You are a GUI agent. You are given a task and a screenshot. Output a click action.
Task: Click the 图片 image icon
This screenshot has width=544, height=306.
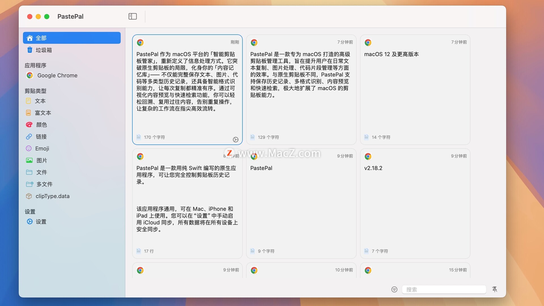[x=29, y=160]
